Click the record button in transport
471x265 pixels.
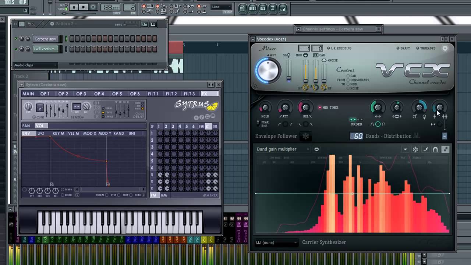tap(93, 7)
